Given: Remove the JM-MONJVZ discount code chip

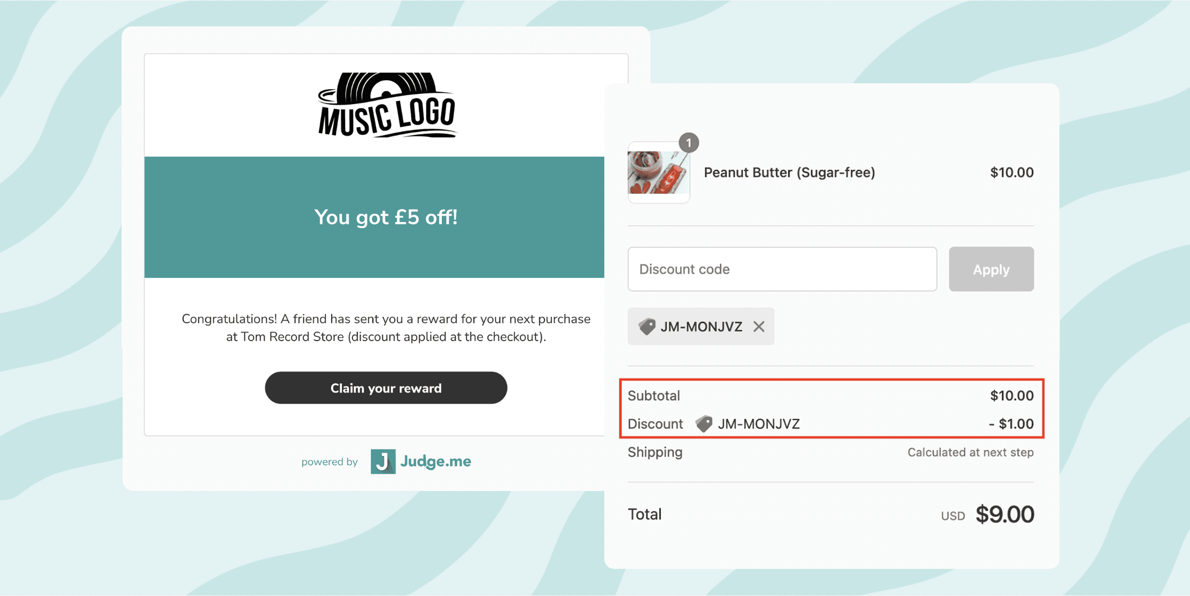Looking at the screenshot, I should tap(759, 326).
